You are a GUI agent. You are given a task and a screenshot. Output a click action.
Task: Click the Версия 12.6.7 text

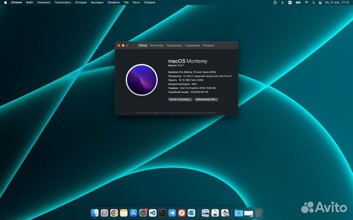pos(176,66)
